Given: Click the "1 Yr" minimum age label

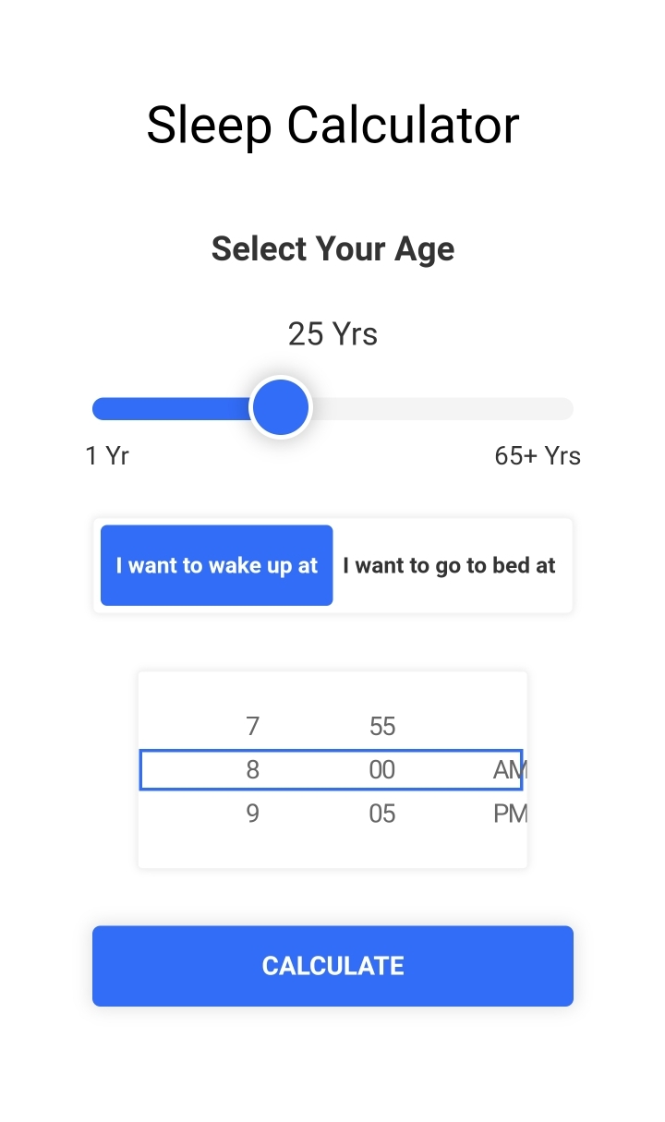Looking at the screenshot, I should (x=107, y=455).
